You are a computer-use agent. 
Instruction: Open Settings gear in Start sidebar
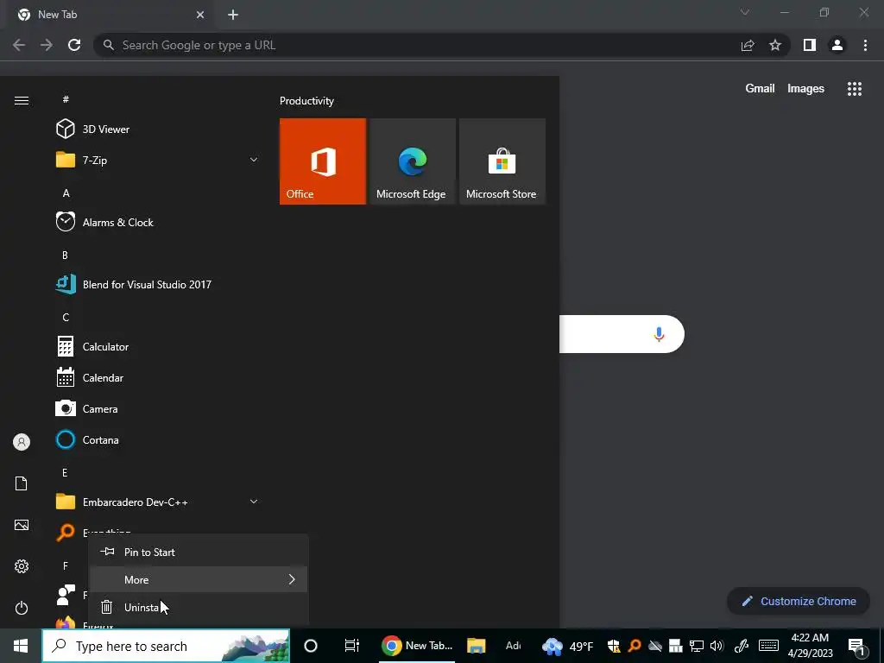[22, 566]
